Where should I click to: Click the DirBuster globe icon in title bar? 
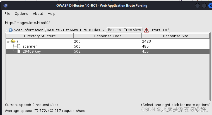pos(6,6)
